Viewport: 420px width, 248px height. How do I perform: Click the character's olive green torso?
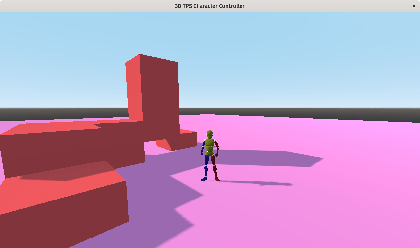(210, 146)
